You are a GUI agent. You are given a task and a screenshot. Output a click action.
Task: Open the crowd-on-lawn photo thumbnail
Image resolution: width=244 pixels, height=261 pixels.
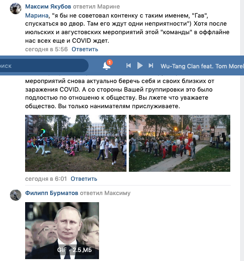point(76,143)
